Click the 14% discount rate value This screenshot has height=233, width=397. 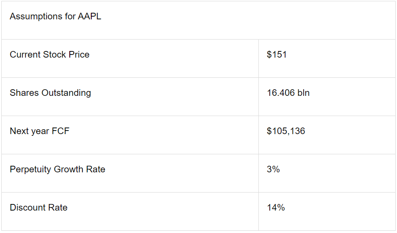click(276, 208)
